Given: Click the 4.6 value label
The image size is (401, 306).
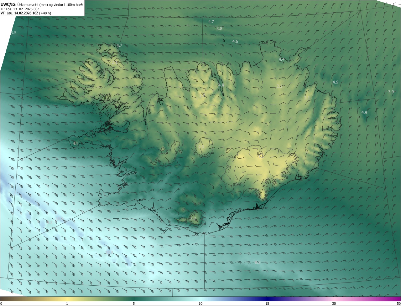Looking at the screenshot, I should (235, 42).
